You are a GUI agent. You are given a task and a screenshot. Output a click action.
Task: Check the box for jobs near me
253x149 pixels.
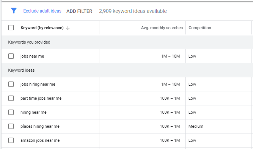(11, 56)
